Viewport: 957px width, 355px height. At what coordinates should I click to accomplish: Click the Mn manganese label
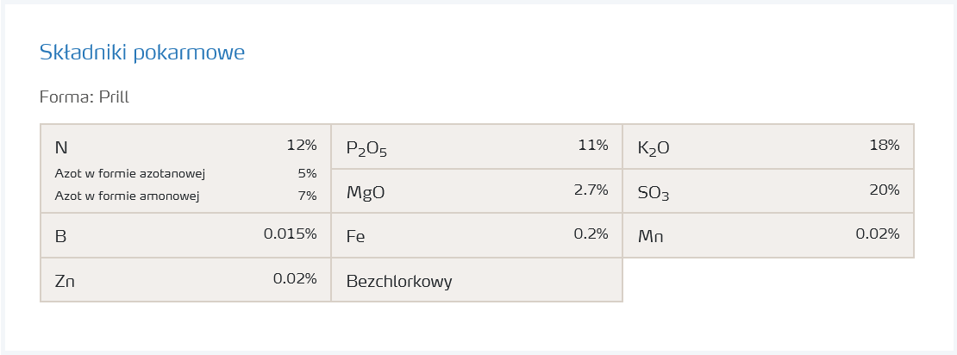point(651,236)
